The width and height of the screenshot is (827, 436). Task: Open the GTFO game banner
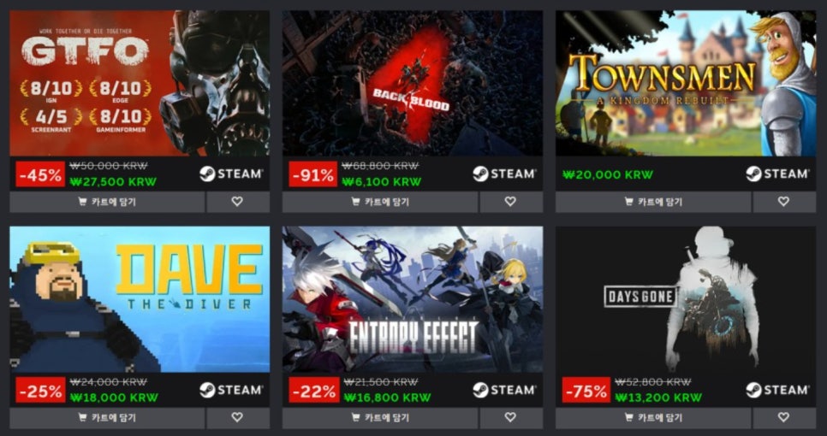(140, 83)
